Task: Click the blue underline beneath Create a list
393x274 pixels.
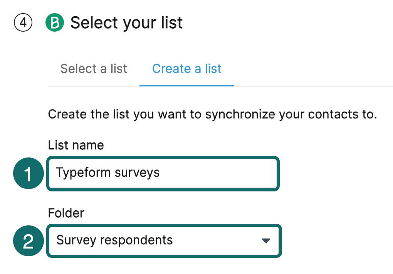Action: (187, 86)
